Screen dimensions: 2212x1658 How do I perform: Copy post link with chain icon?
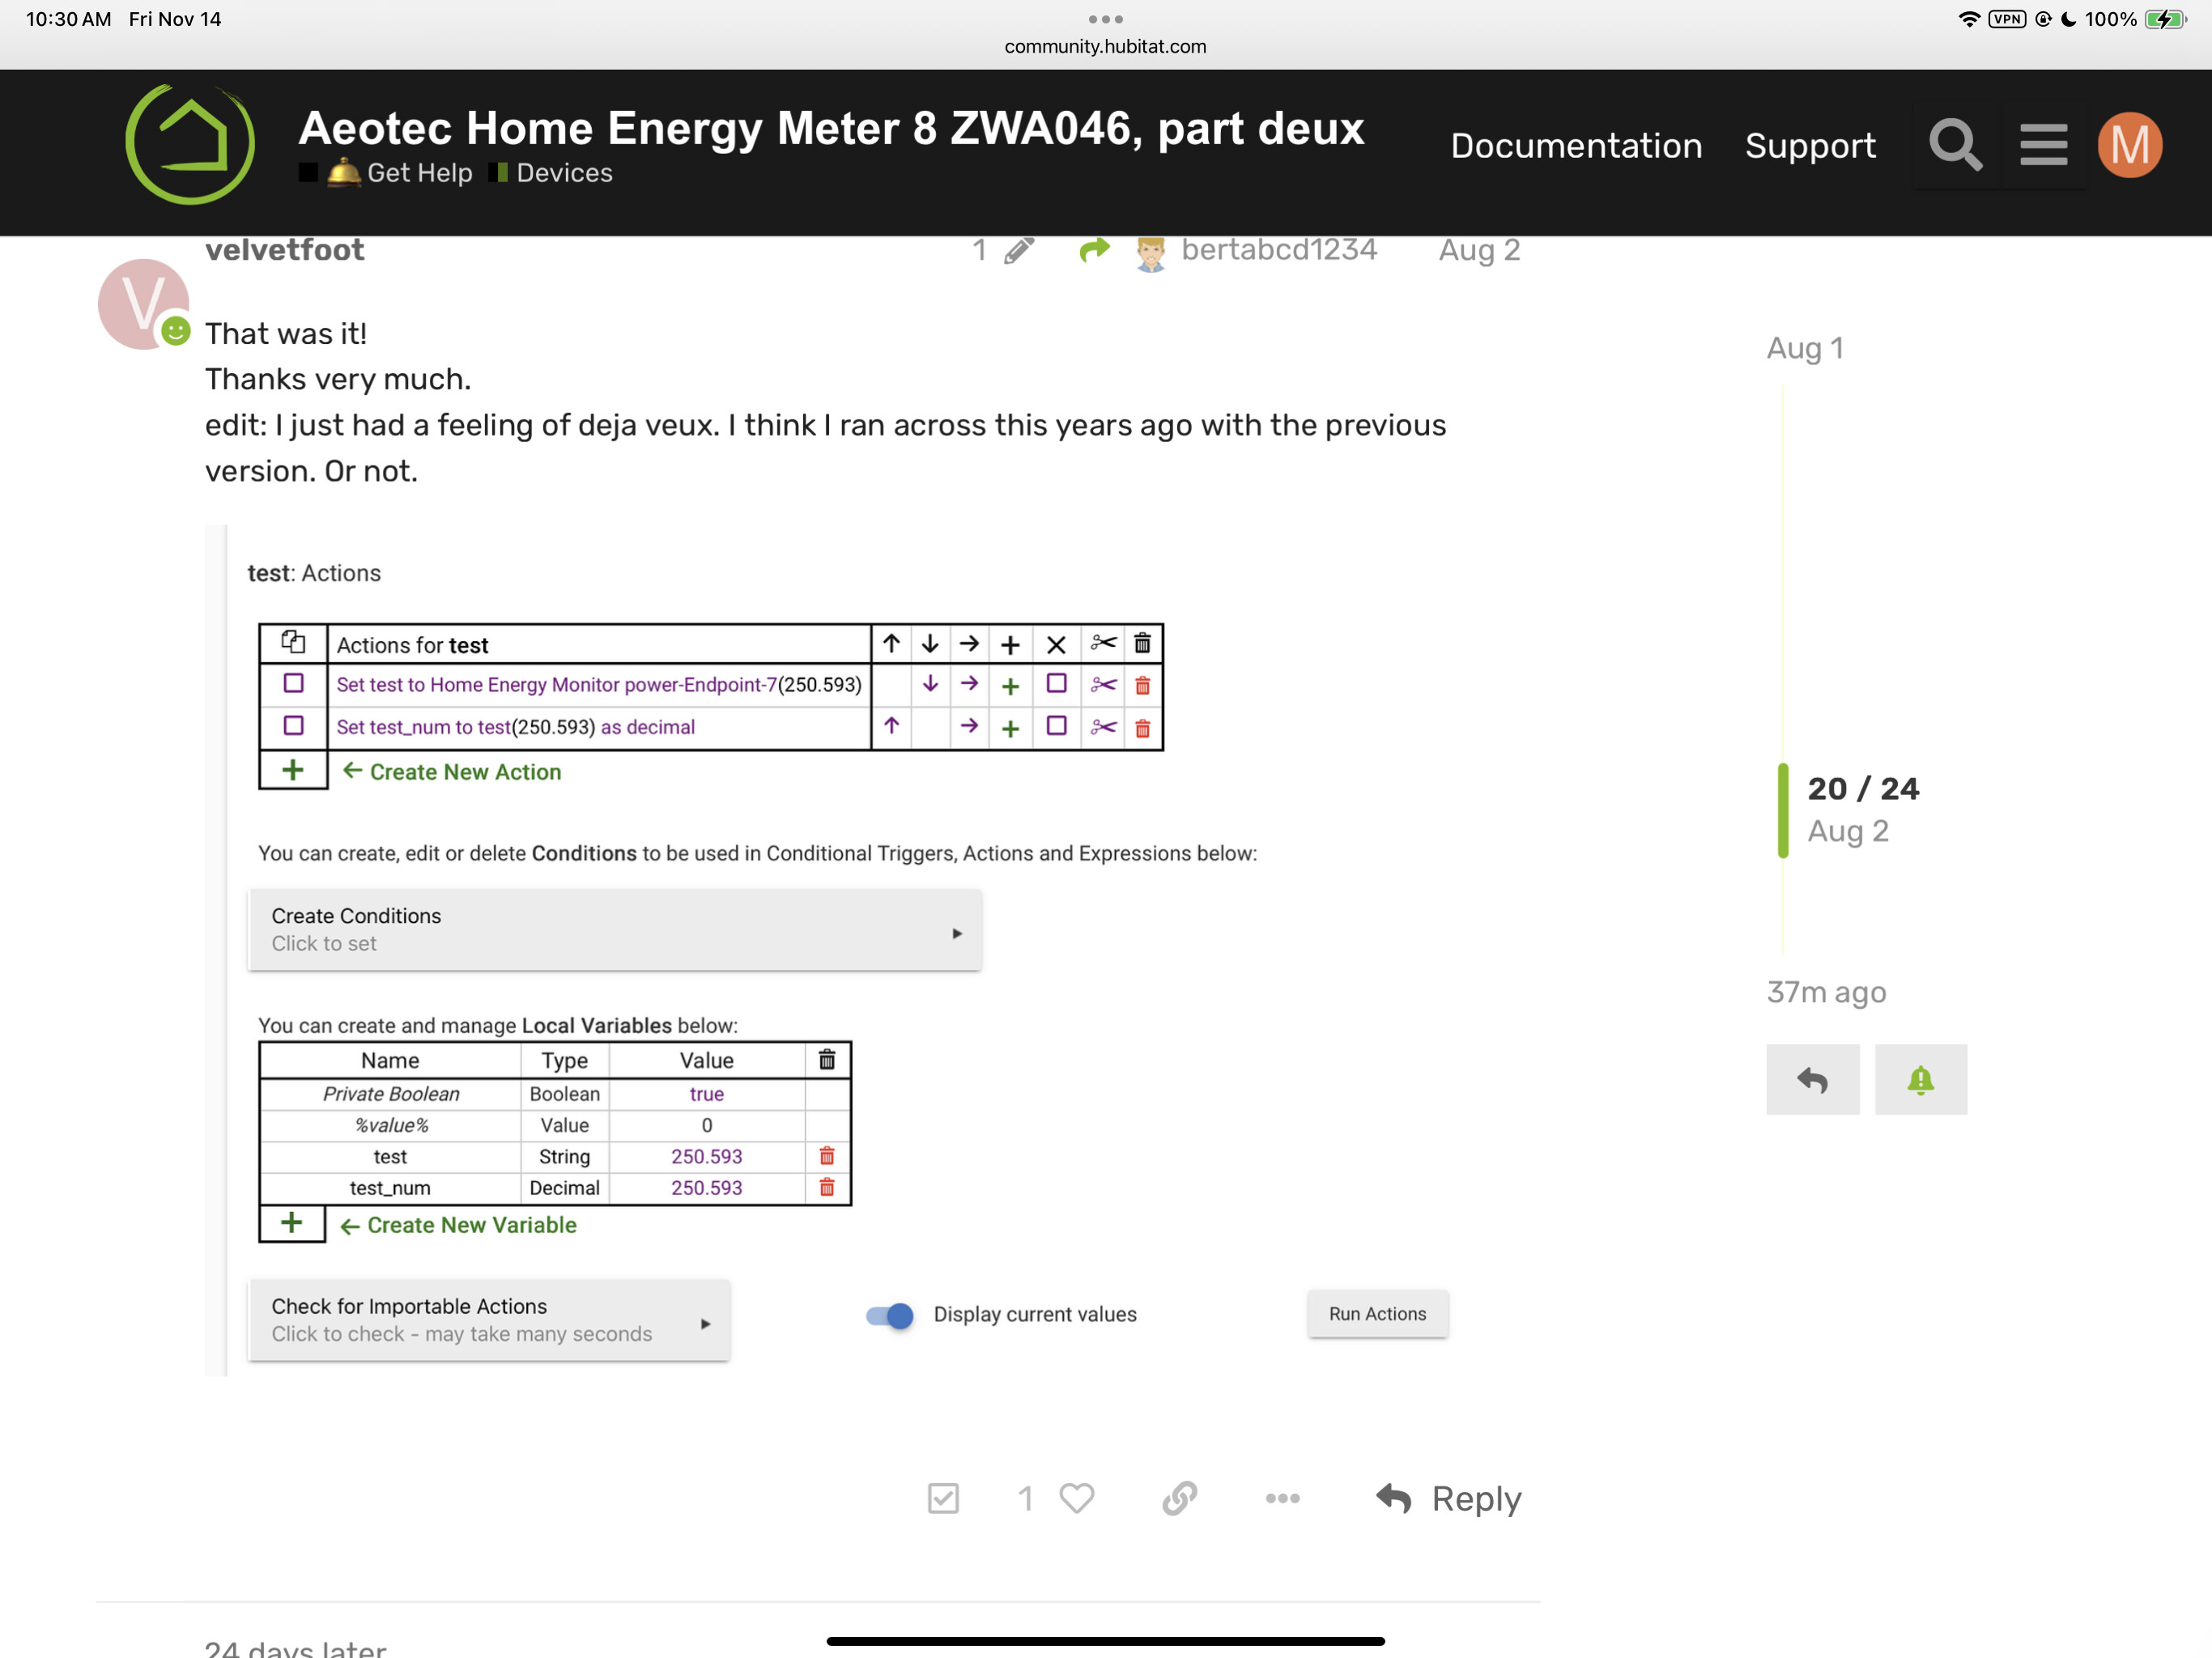click(x=1180, y=1497)
